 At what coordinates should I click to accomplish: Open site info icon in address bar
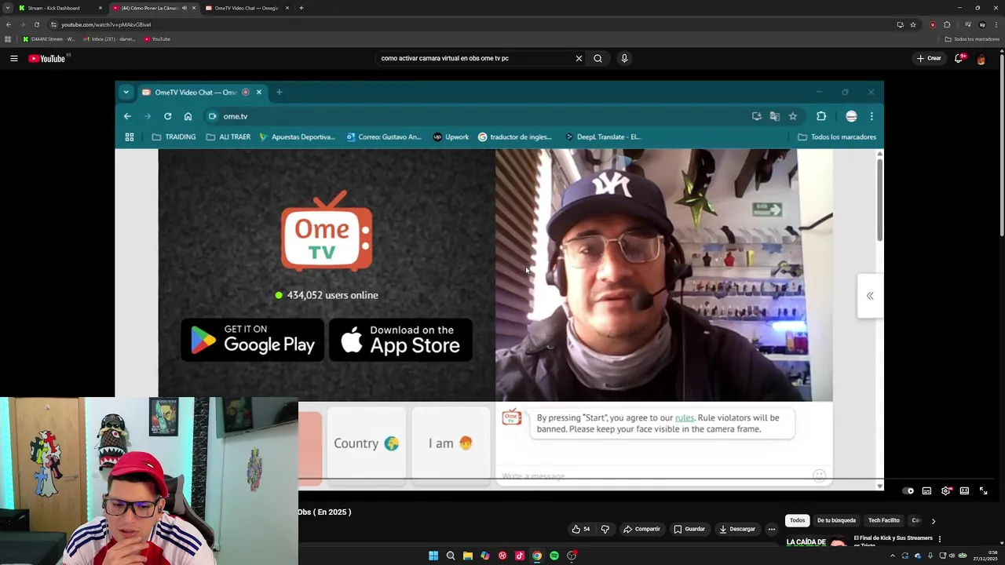(x=53, y=24)
